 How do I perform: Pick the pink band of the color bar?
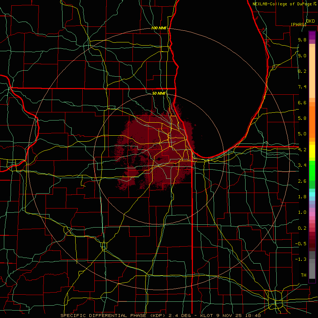pos(312,214)
